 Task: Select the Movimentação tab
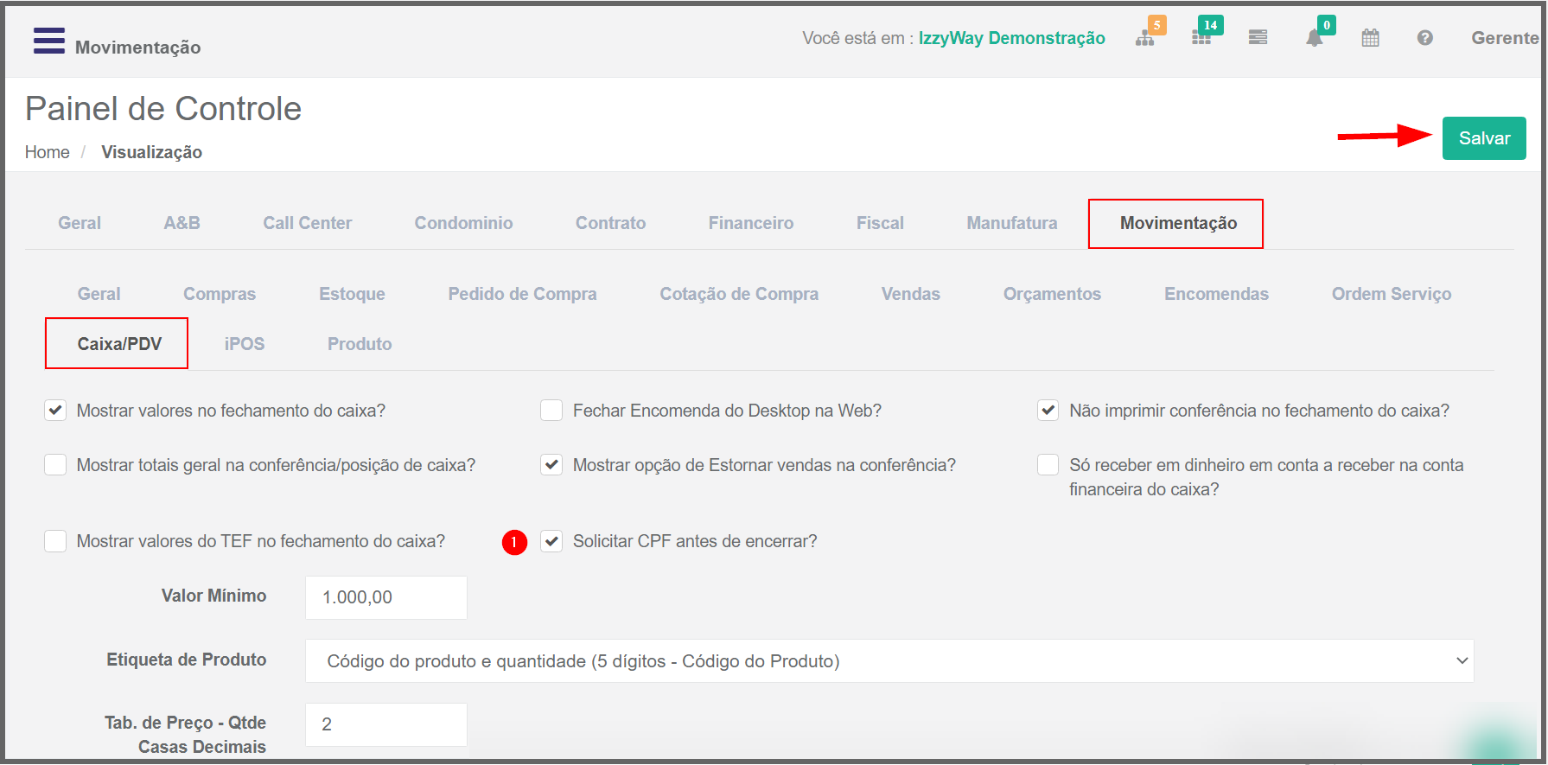pos(1178,223)
